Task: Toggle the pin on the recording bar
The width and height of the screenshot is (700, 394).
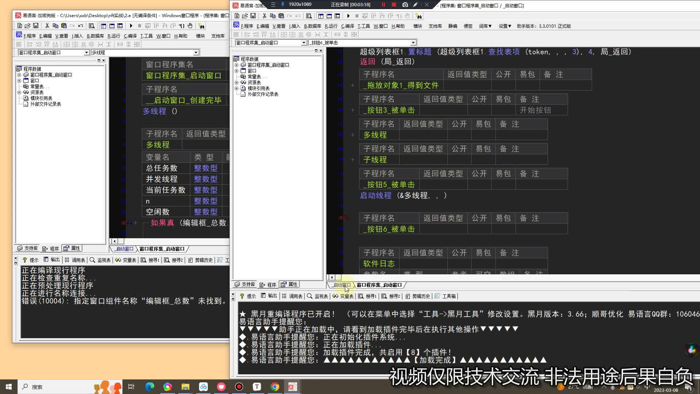Action: [283, 5]
